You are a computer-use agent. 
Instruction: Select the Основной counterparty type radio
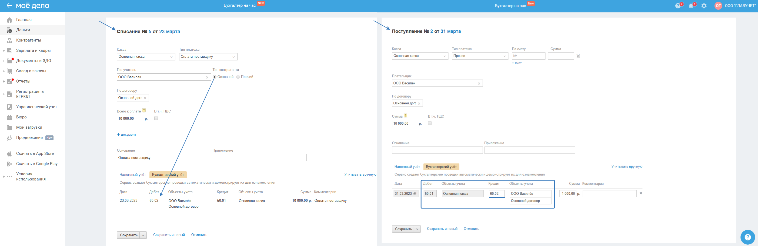click(215, 77)
